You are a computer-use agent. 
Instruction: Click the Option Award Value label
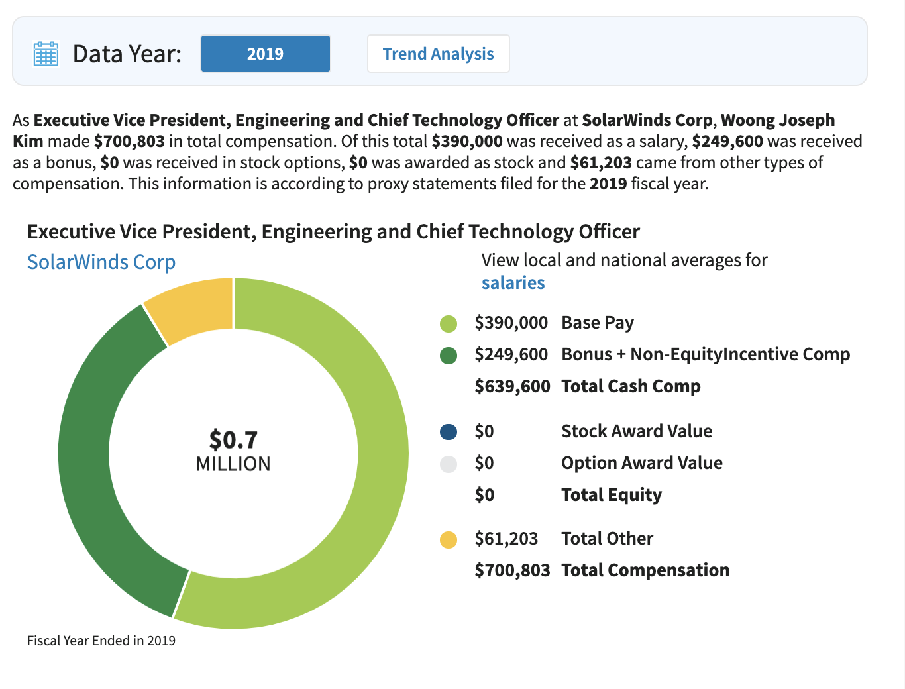click(642, 463)
